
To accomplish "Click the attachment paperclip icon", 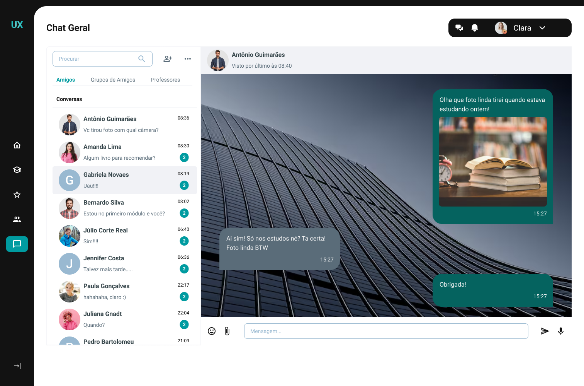I will pos(227,331).
